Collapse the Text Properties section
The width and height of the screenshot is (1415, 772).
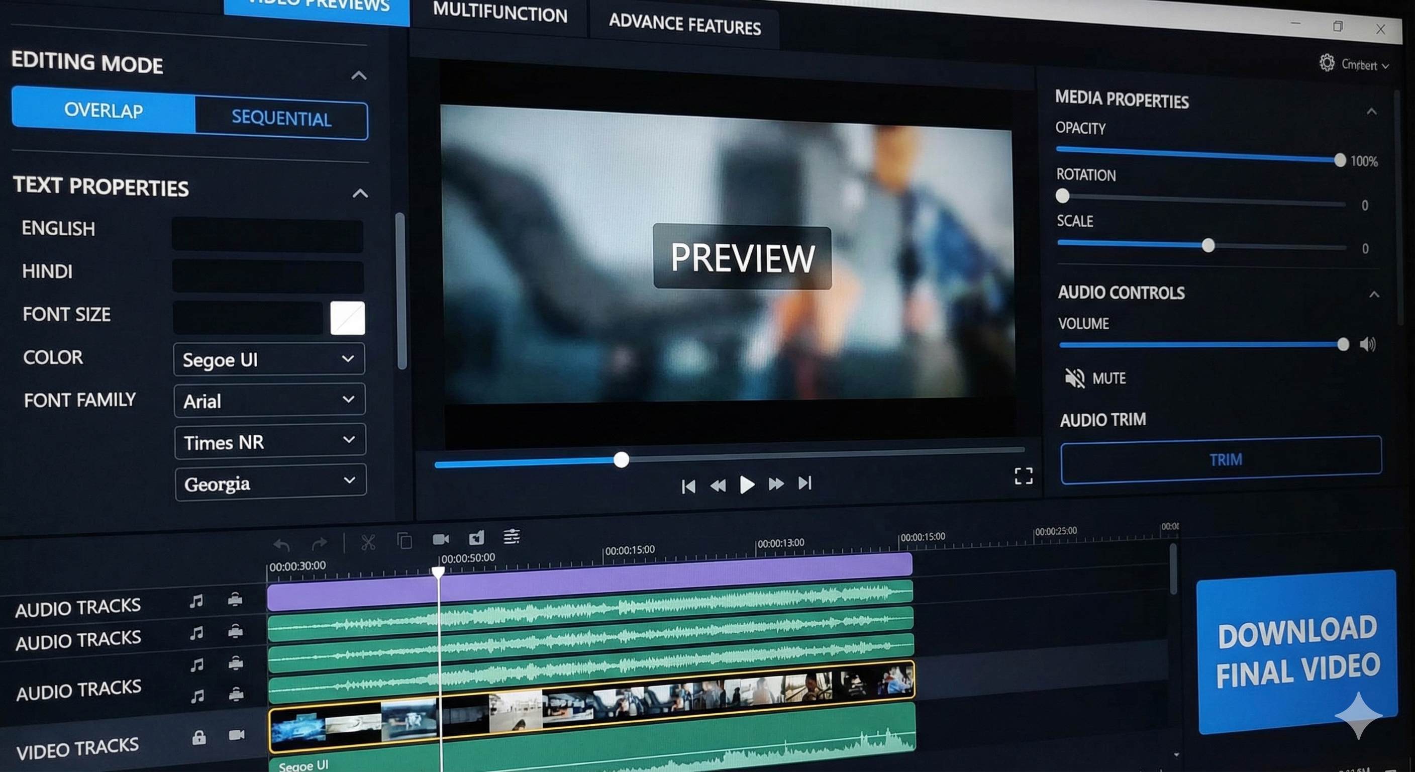360,194
